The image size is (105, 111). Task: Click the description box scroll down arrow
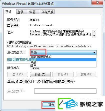(x=94, y=36)
